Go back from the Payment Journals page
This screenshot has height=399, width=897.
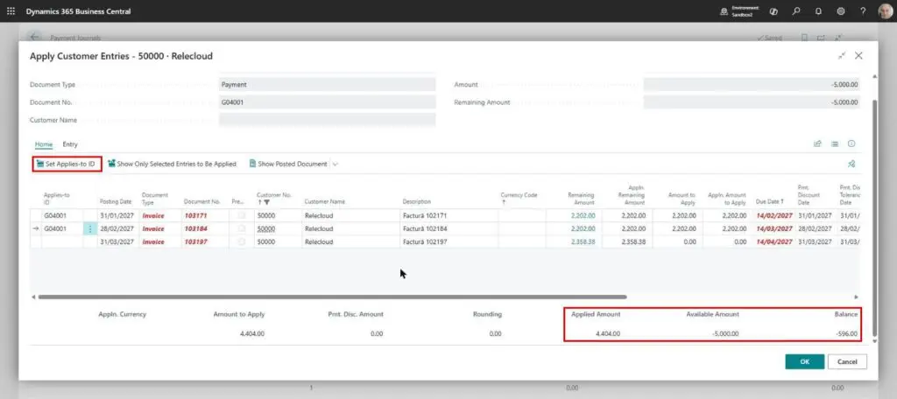point(34,37)
